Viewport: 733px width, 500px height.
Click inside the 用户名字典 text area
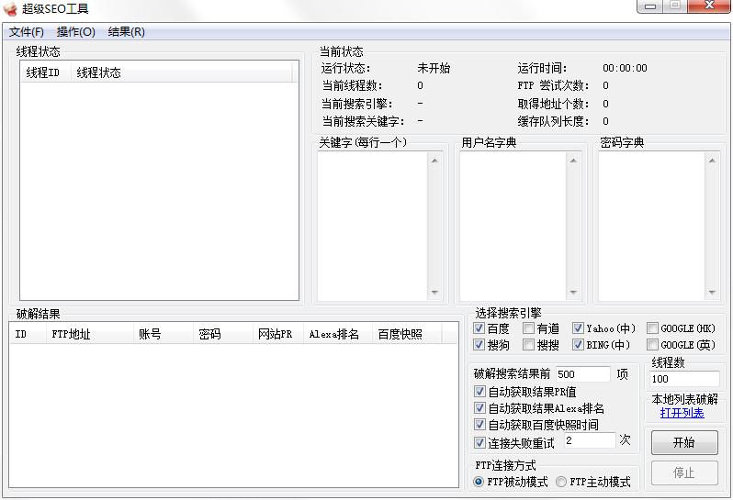[513, 225]
